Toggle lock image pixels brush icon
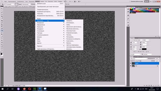161x91 pixels. click(x=138, y=61)
